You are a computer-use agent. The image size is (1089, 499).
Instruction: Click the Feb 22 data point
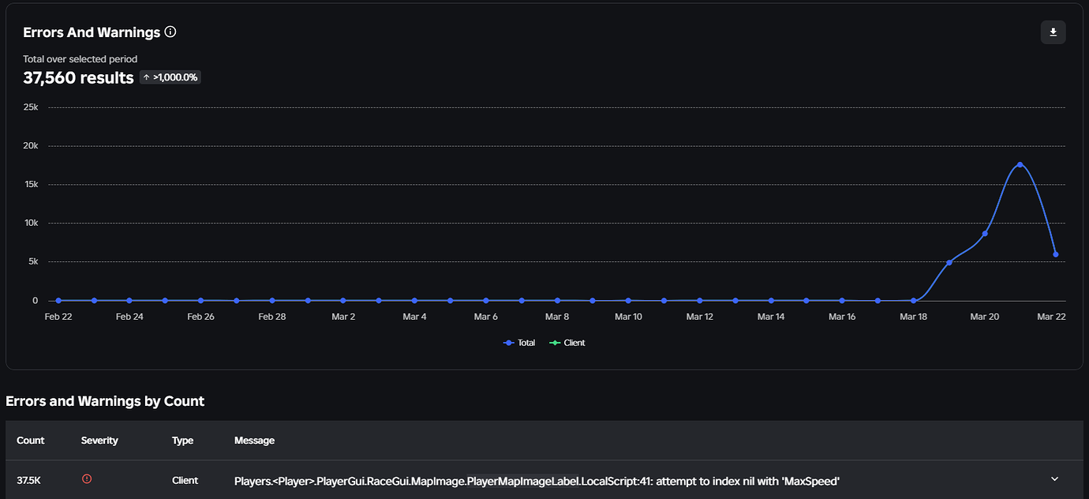tap(58, 301)
